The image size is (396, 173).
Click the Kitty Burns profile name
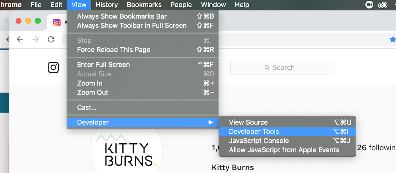click(x=233, y=167)
